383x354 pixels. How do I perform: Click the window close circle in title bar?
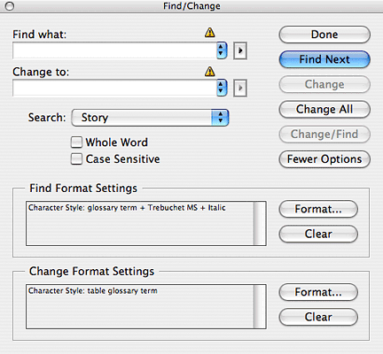pyautogui.click(x=10, y=6)
